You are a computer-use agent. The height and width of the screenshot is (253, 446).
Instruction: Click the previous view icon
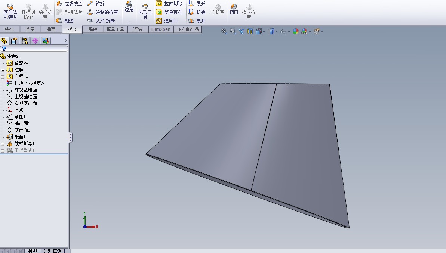241,31
